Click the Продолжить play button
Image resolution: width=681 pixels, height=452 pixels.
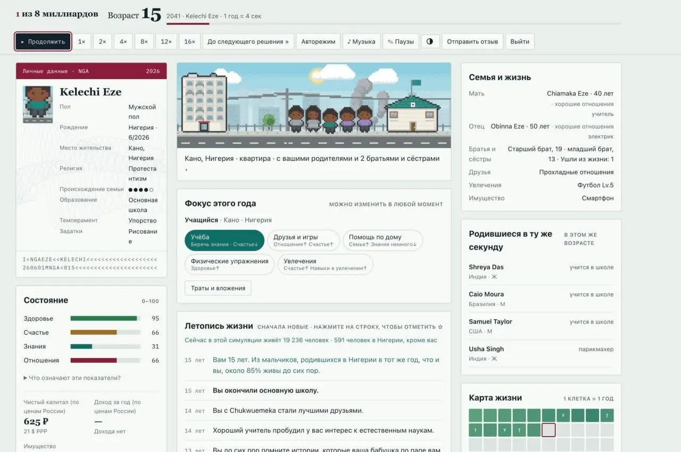43,41
